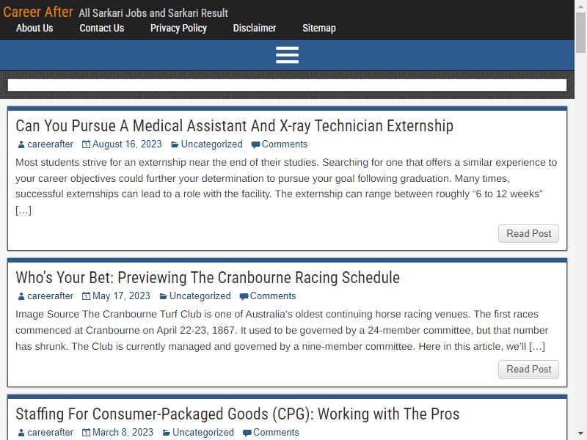587x440 pixels.
Task: Click the white search field below the header
Action: [x=287, y=85]
